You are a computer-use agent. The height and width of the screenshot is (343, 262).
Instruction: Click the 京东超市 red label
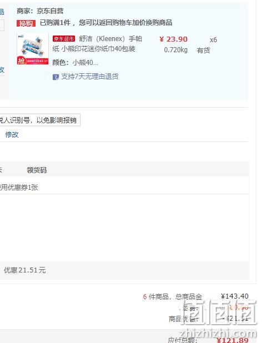[x=64, y=39]
